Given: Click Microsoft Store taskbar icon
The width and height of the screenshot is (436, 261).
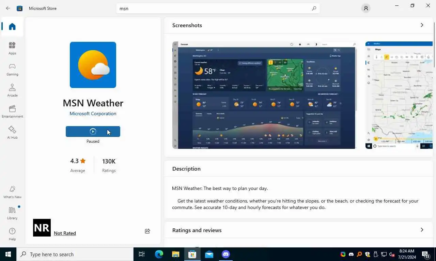Looking at the screenshot, I should 192,254.
